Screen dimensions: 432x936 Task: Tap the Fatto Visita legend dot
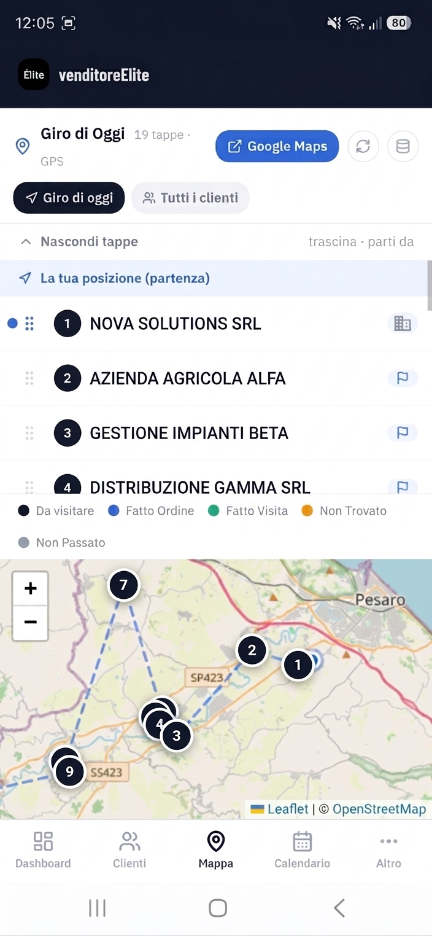click(214, 511)
